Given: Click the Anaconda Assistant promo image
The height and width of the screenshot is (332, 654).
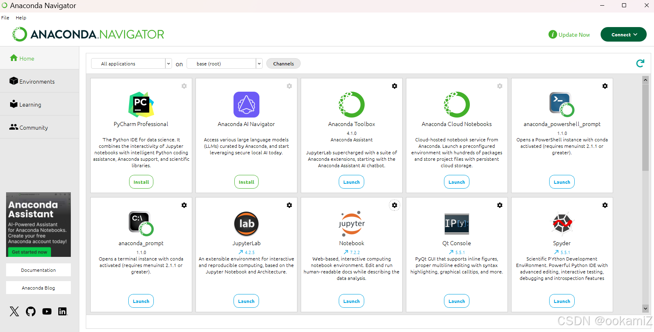Looking at the screenshot, I should coord(38,225).
